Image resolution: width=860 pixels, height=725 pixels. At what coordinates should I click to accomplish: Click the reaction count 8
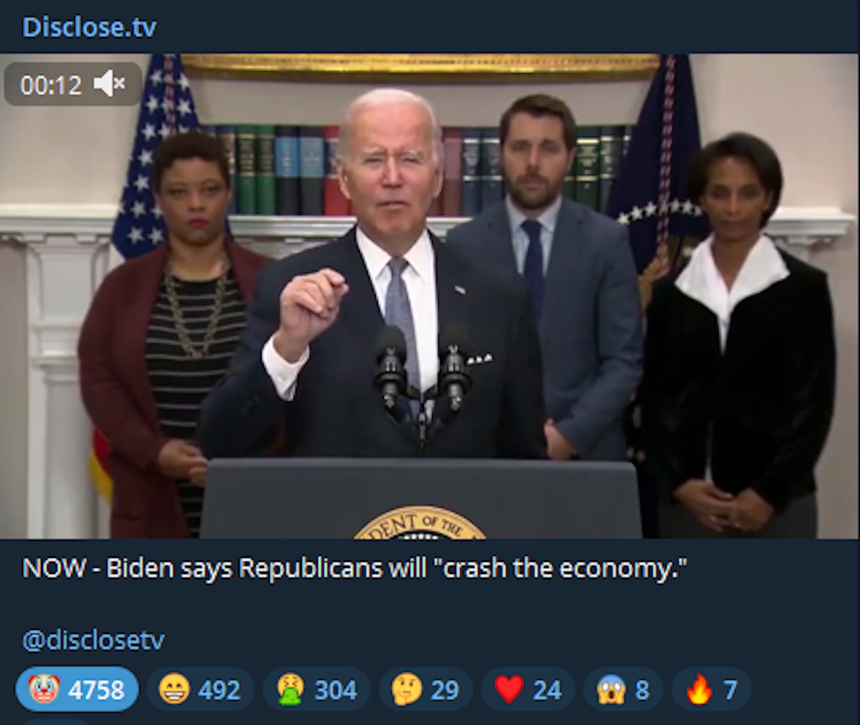tap(642, 690)
